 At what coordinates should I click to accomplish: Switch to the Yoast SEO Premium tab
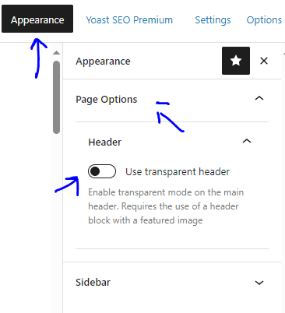pyautogui.click(x=129, y=20)
